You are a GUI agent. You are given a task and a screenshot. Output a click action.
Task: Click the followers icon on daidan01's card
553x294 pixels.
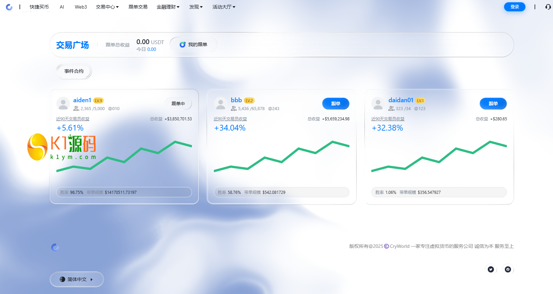click(x=391, y=108)
